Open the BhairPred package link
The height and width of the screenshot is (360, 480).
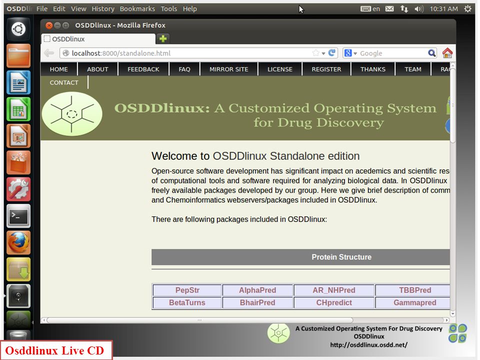pyautogui.click(x=257, y=302)
